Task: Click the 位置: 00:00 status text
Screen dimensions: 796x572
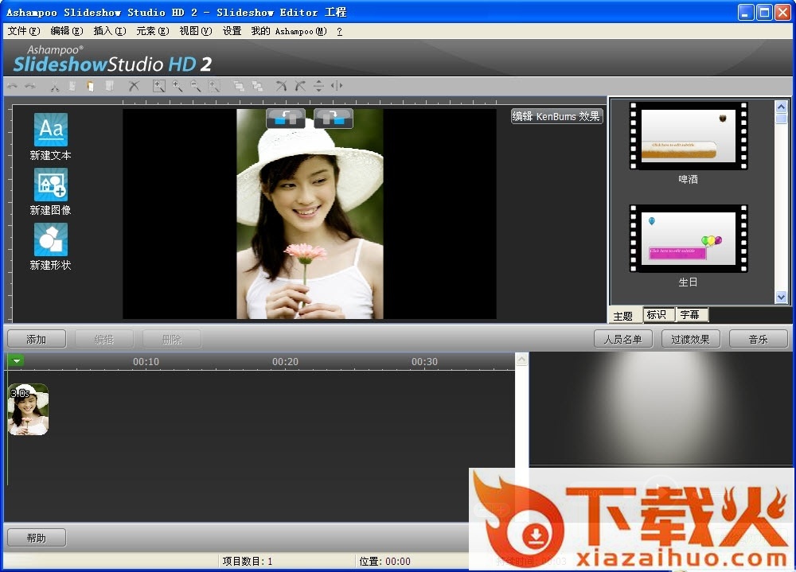Action: pos(384,561)
